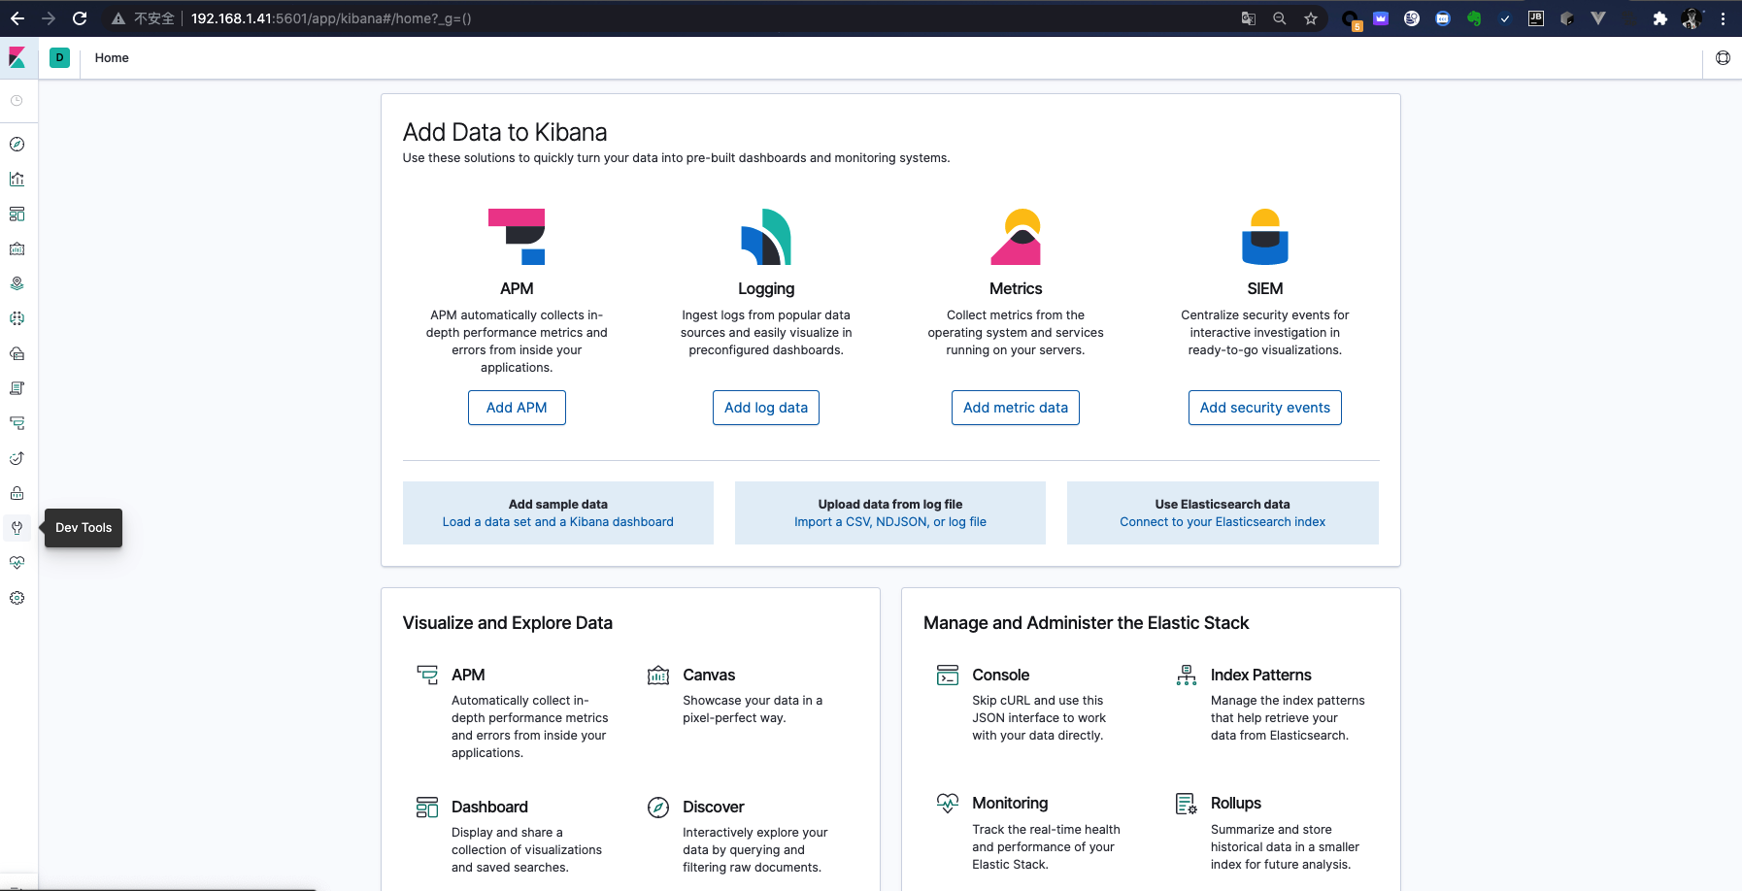Open Connect to your Elasticsearch index link

coord(1223,522)
